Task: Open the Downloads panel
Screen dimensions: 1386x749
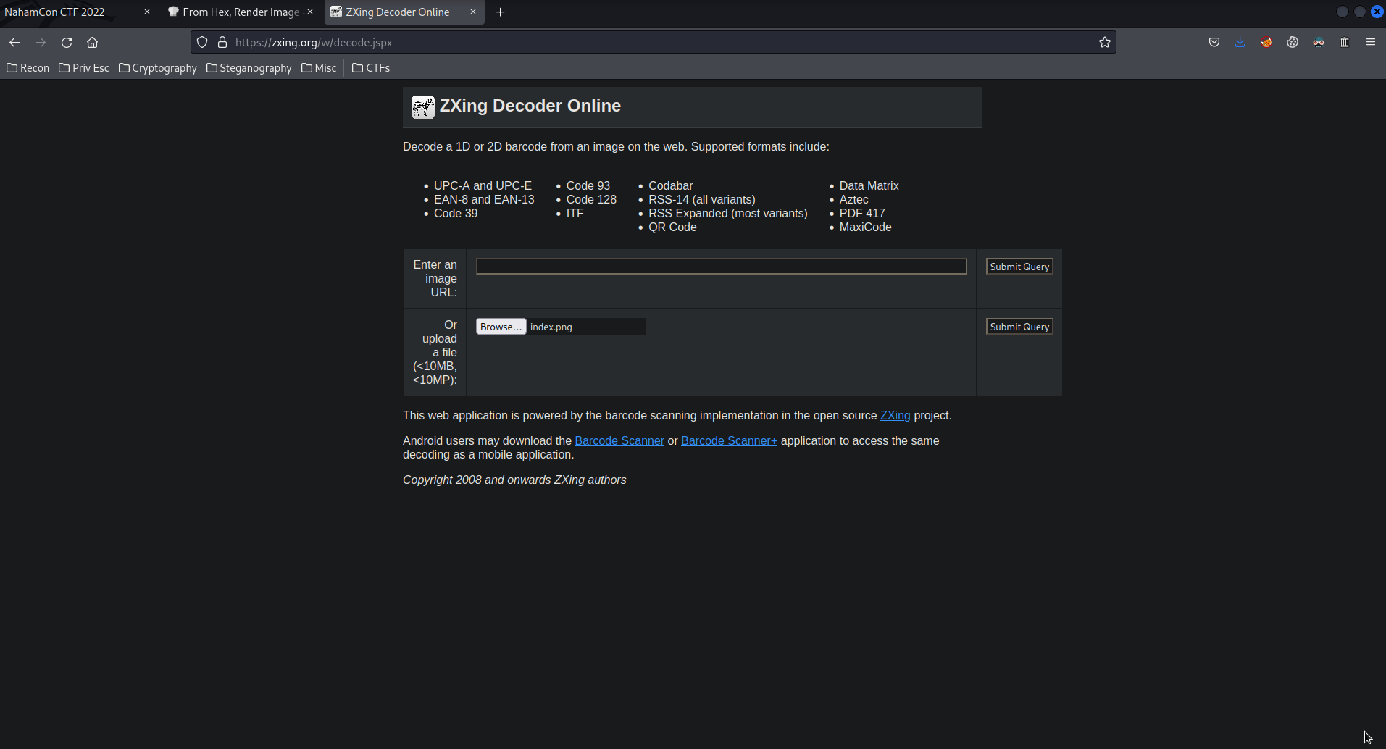Action: coord(1240,43)
